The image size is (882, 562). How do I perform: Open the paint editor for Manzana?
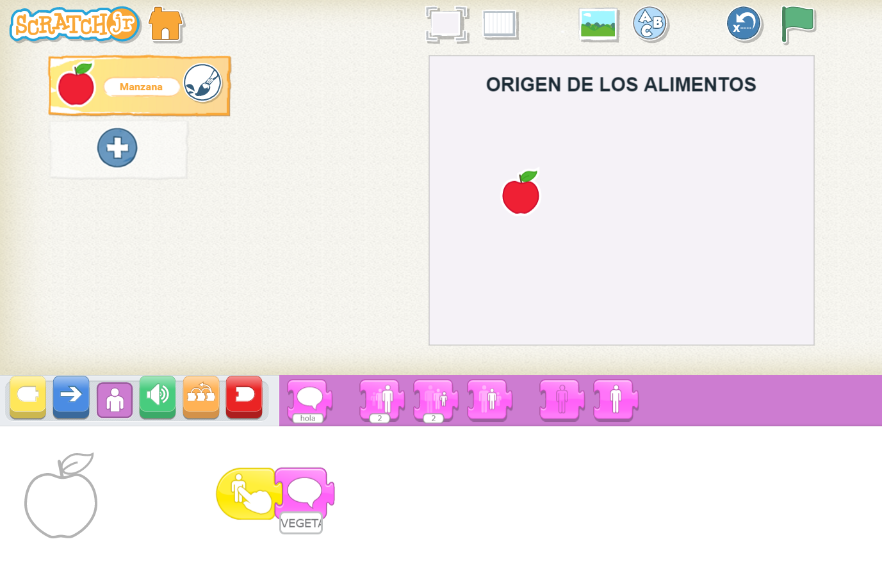(x=202, y=83)
